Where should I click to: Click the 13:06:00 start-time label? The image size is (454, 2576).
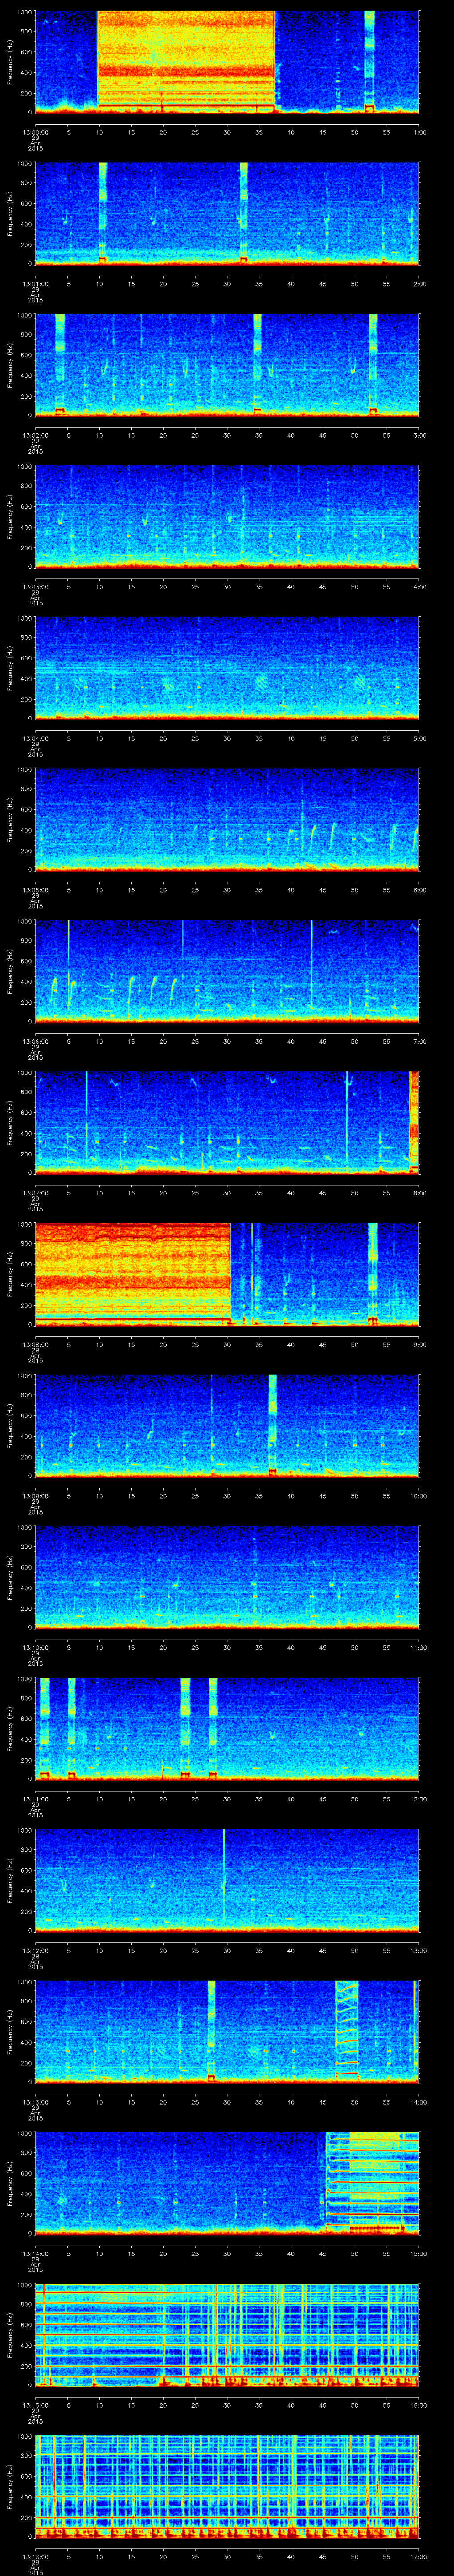35,1041
